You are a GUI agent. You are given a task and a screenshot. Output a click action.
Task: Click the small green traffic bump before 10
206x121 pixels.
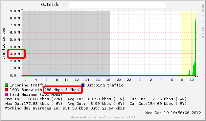pos(189,73)
